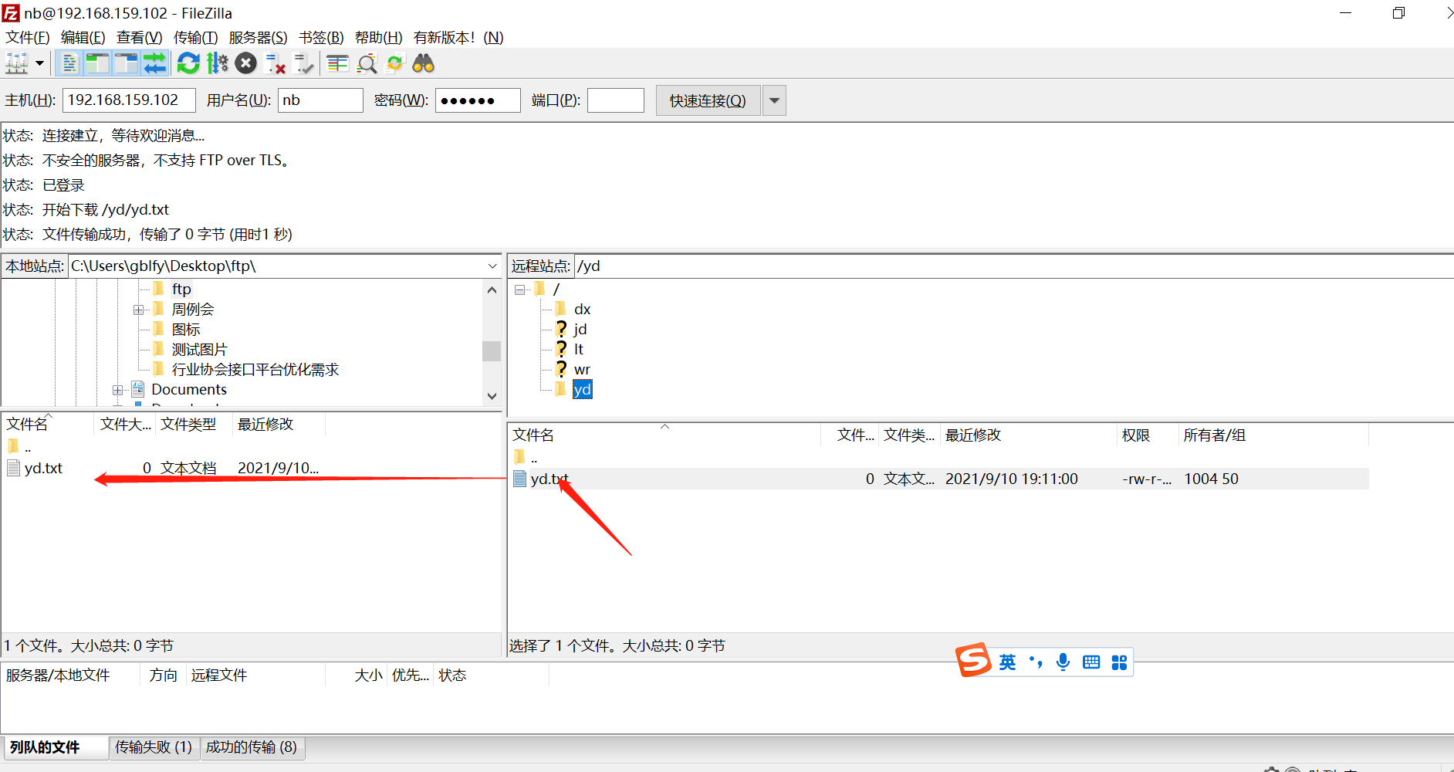This screenshot has width=1454, height=772.
Task: Open the local site path dropdown
Action: [492, 266]
